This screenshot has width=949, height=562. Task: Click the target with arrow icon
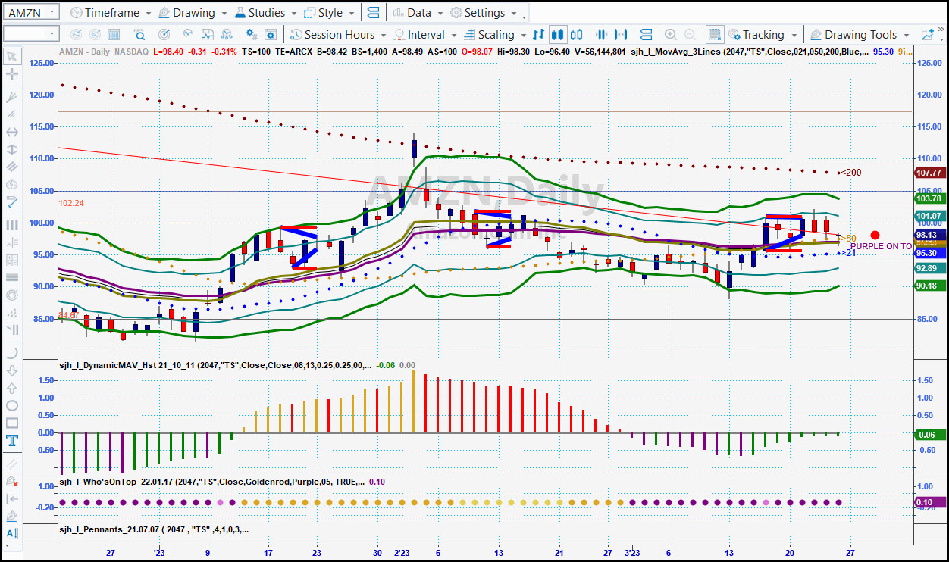pyautogui.click(x=164, y=35)
